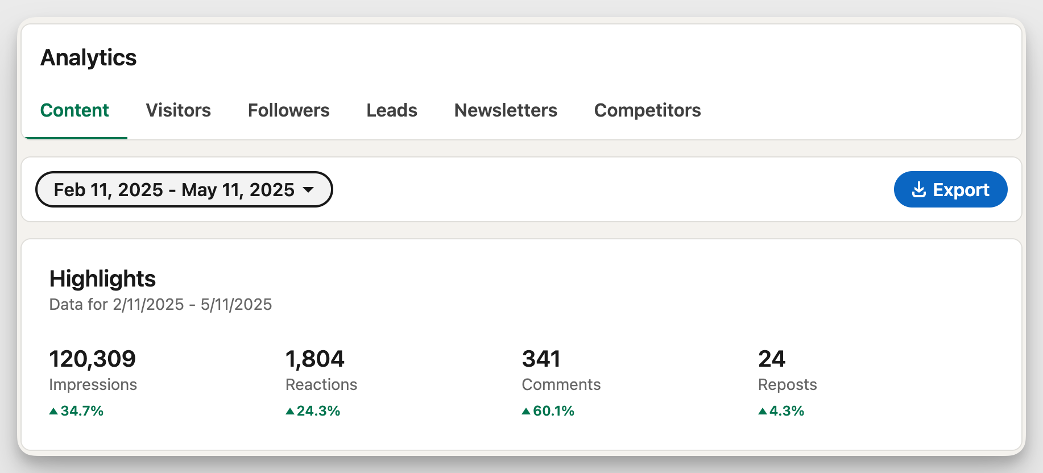
Task: Click the Reactions count 1,804
Action: click(315, 359)
